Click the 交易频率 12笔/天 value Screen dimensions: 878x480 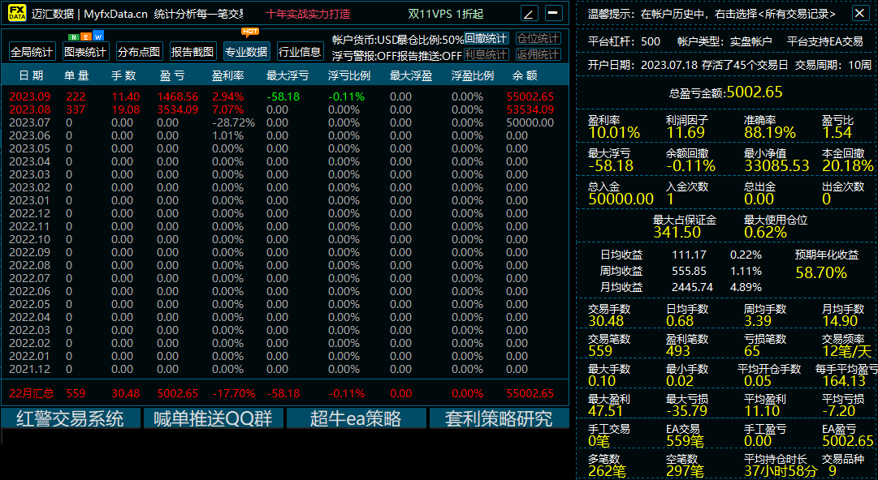tap(846, 351)
